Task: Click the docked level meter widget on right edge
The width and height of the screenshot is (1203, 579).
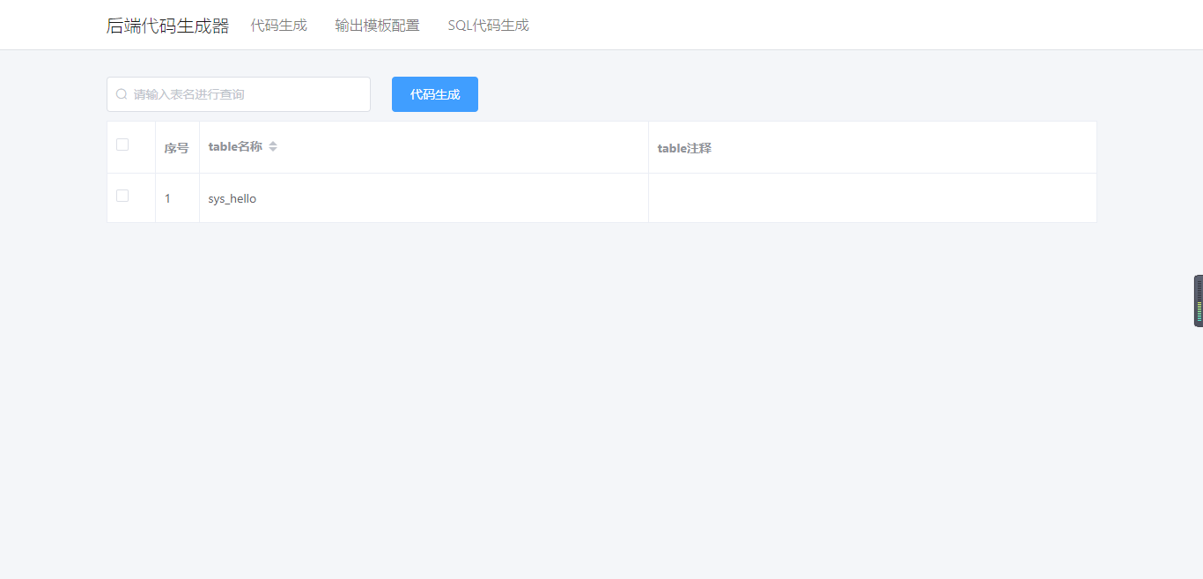Action: point(1198,301)
